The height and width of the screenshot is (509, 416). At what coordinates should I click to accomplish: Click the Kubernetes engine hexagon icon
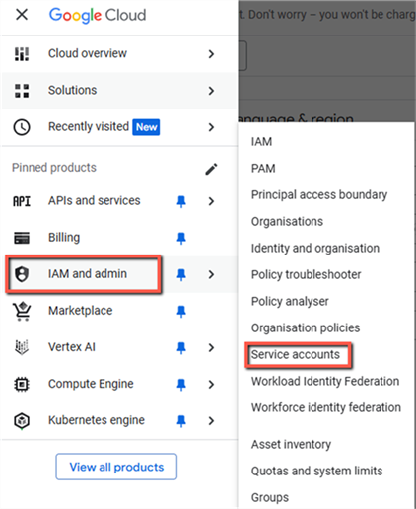(22, 421)
